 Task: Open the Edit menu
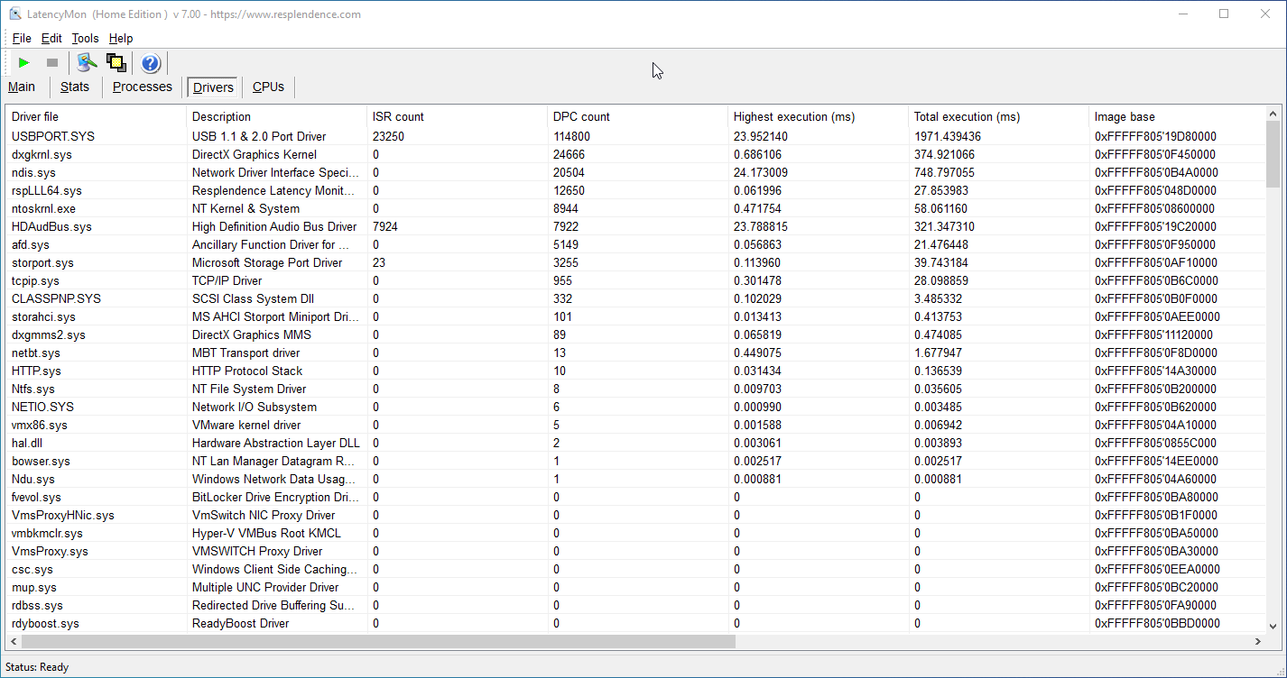tap(51, 39)
